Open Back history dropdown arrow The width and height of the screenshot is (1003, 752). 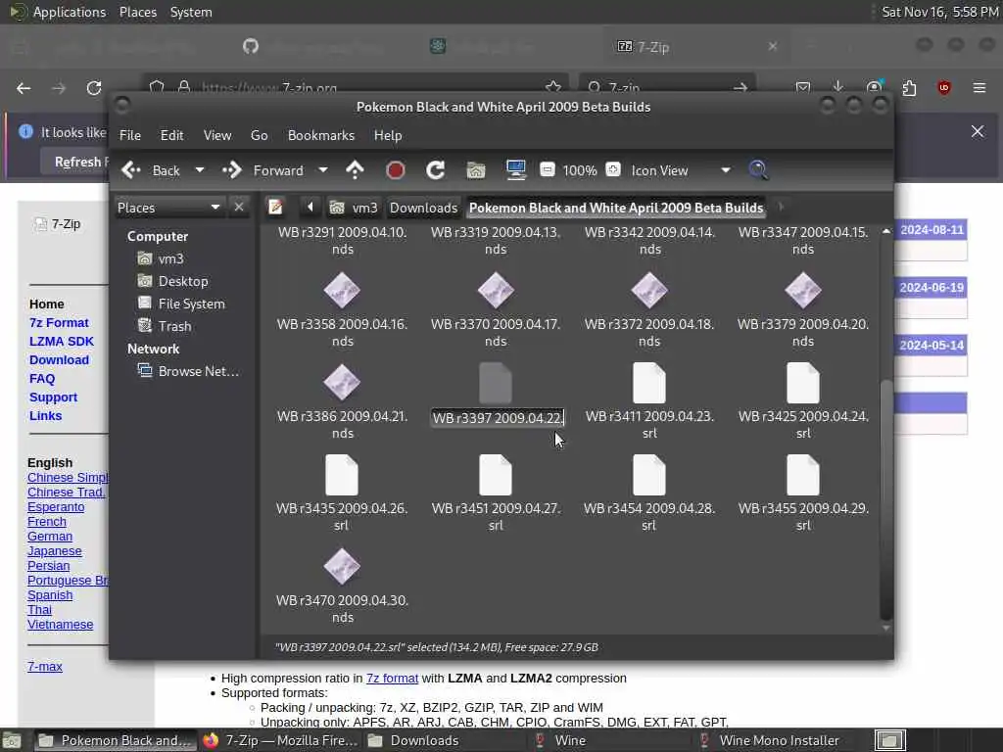pos(200,170)
